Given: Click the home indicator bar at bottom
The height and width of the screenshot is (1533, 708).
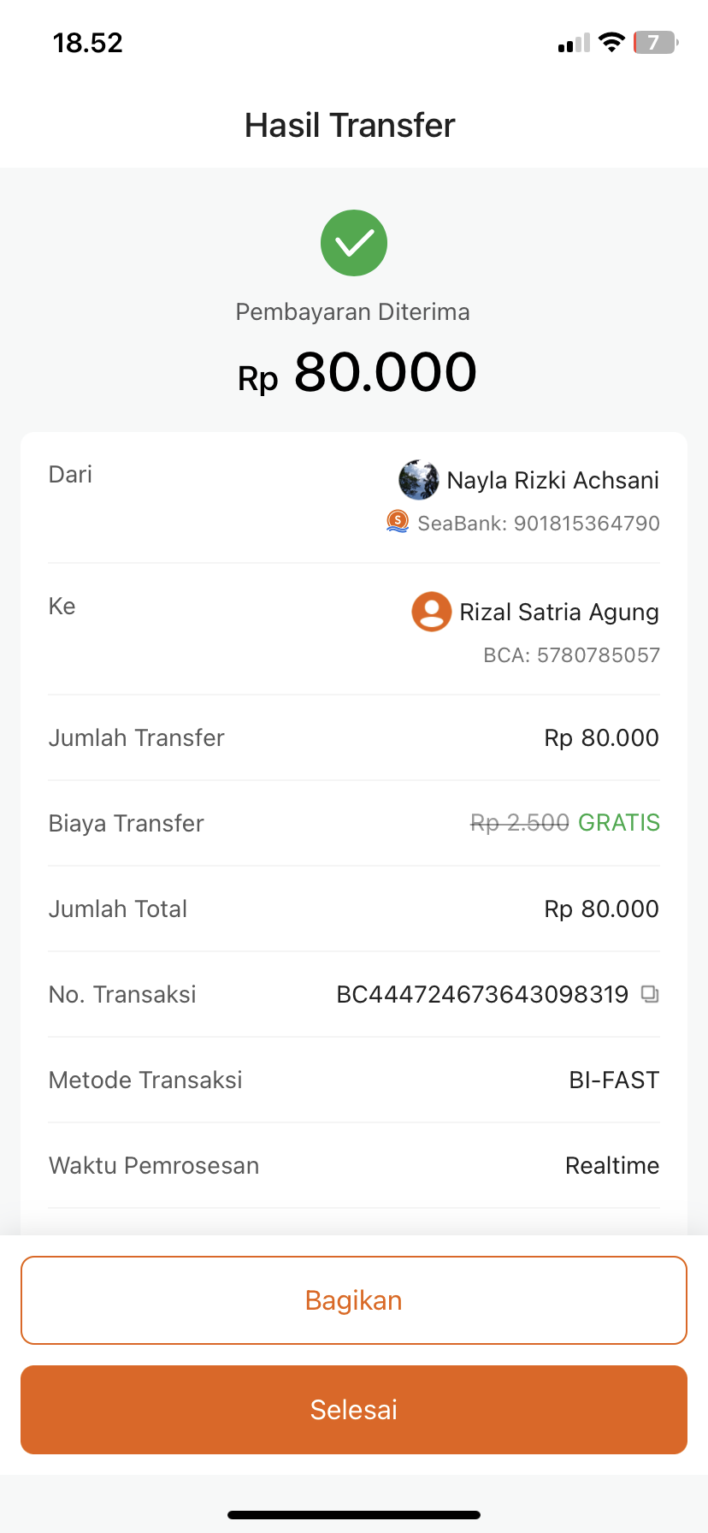Looking at the screenshot, I should tap(354, 1515).
